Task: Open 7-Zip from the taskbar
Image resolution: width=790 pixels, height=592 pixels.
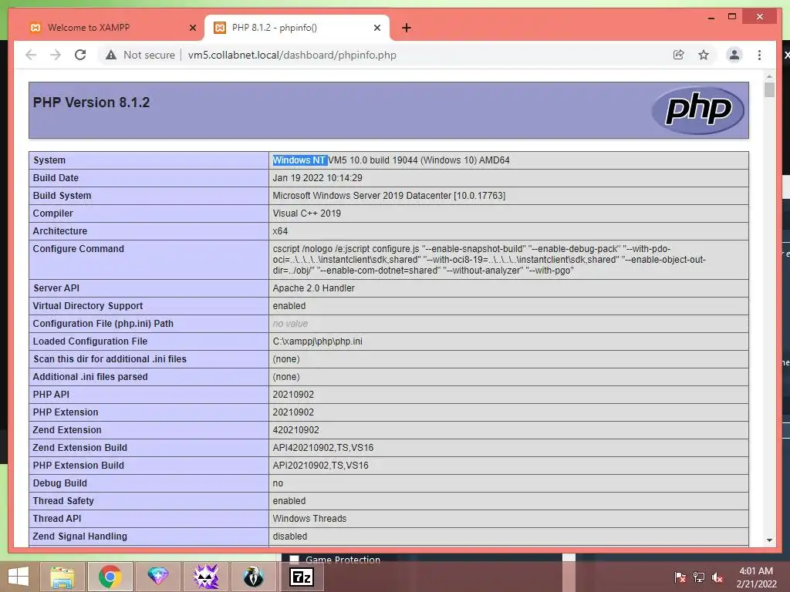Action: click(302, 577)
